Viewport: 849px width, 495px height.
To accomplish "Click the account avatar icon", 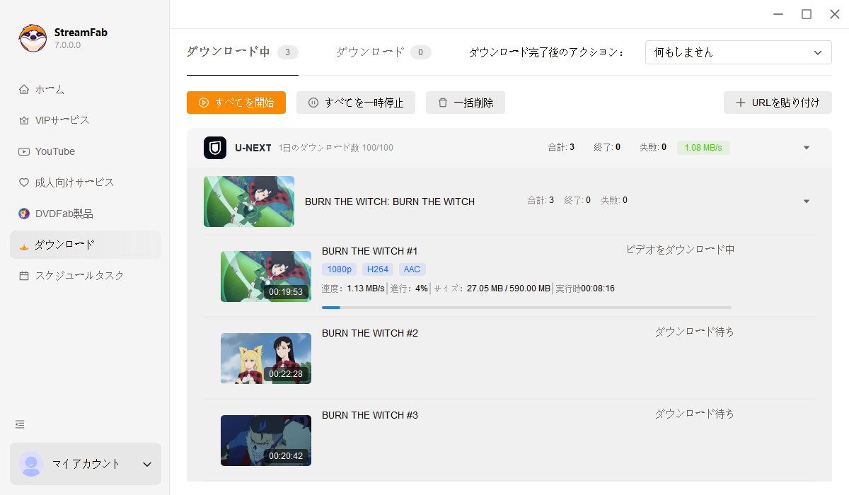I will pyautogui.click(x=30, y=464).
